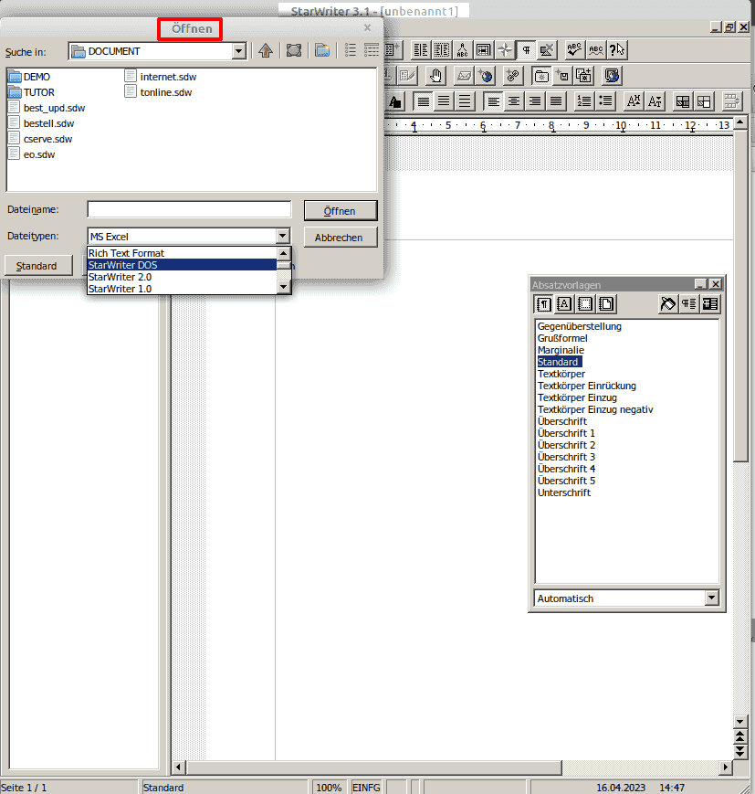
Task: Click the monitor with globe icon
Action: tap(612, 76)
